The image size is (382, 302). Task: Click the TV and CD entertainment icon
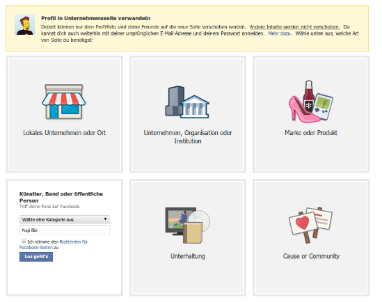[188, 225]
